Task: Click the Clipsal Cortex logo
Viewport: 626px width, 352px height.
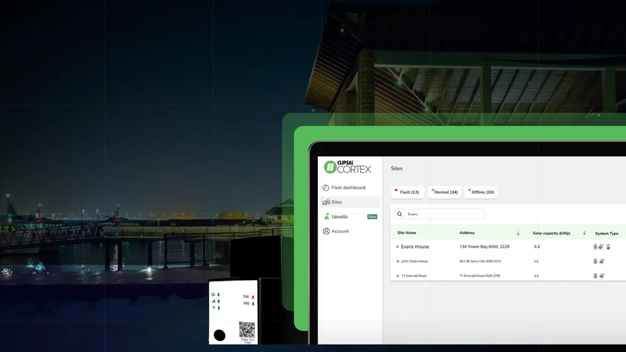Action: (x=347, y=167)
